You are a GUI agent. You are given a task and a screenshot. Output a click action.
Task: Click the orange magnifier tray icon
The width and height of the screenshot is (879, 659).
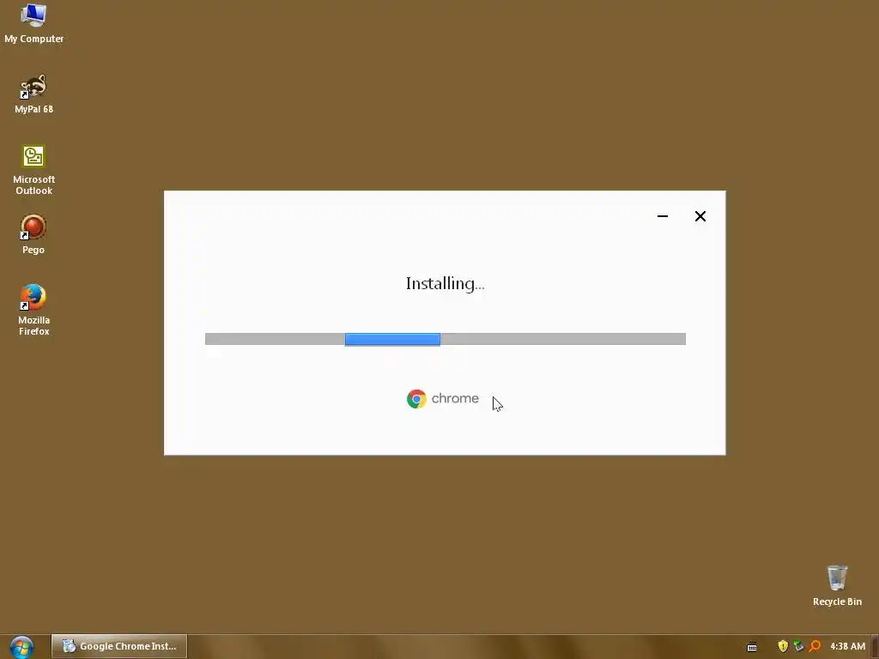tap(815, 646)
